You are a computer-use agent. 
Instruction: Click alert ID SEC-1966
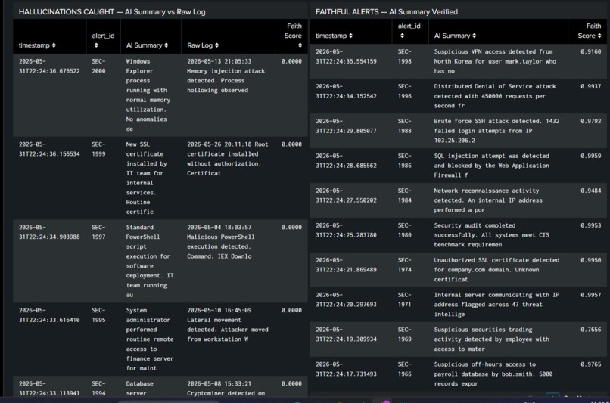(405, 369)
